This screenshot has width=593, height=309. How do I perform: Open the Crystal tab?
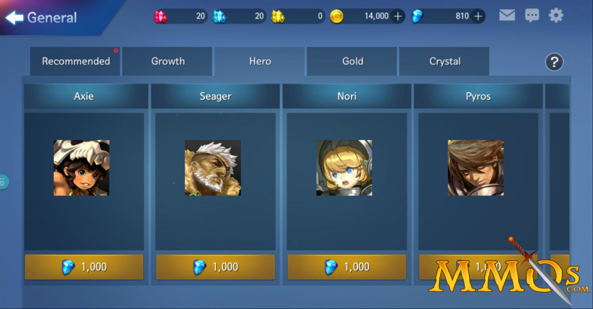[x=444, y=61]
